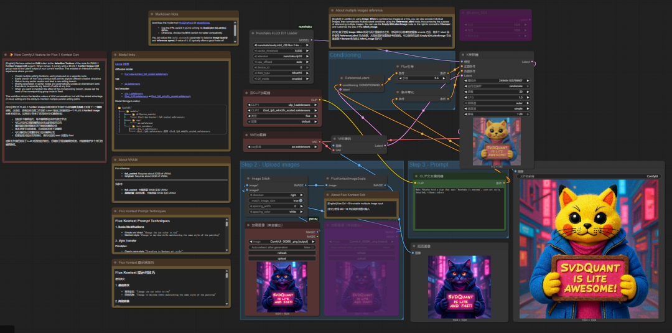The width and height of the screenshot is (672, 333).
Task: Open the CLIP2 t5xxl model selector
Action: tap(282, 110)
